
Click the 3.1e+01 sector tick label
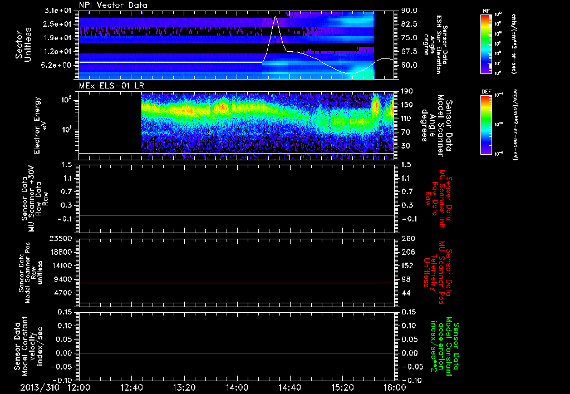[58, 11]
